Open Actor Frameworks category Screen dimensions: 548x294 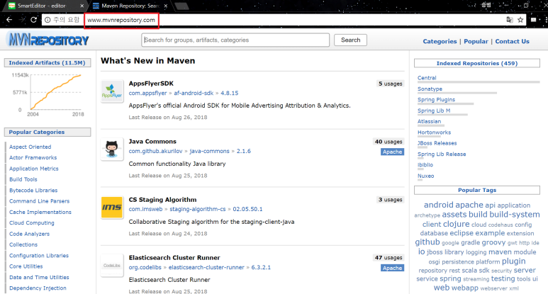[33, 158]
